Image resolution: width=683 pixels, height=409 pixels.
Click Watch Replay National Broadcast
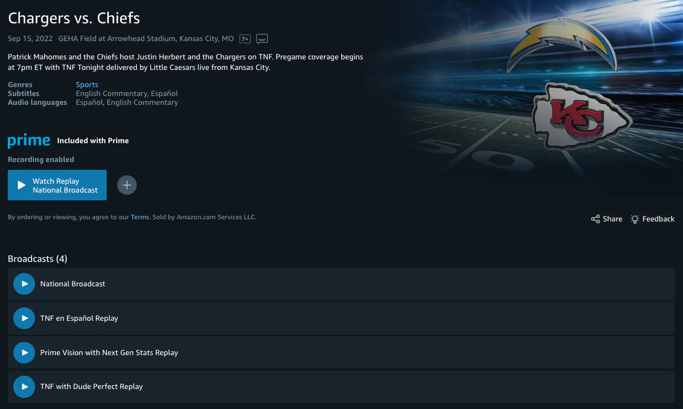click(57, 185)
